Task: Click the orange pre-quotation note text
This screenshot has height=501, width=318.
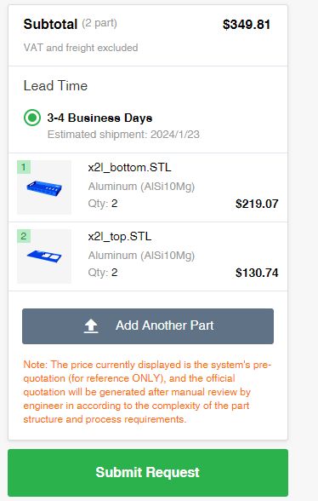Action: tap(147, 392)
